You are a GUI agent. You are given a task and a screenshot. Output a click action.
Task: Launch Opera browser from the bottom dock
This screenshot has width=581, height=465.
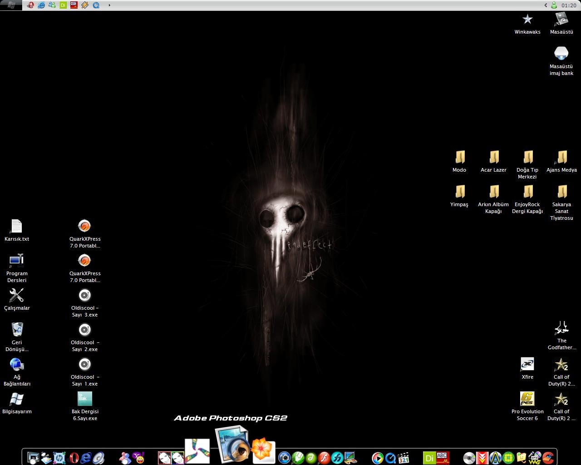coord(74,458)
